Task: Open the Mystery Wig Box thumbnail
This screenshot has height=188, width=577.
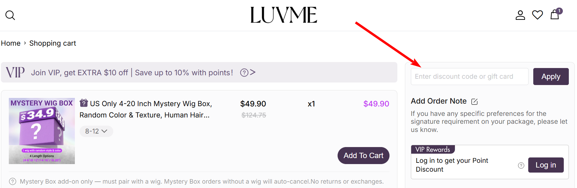Action: 42,131
